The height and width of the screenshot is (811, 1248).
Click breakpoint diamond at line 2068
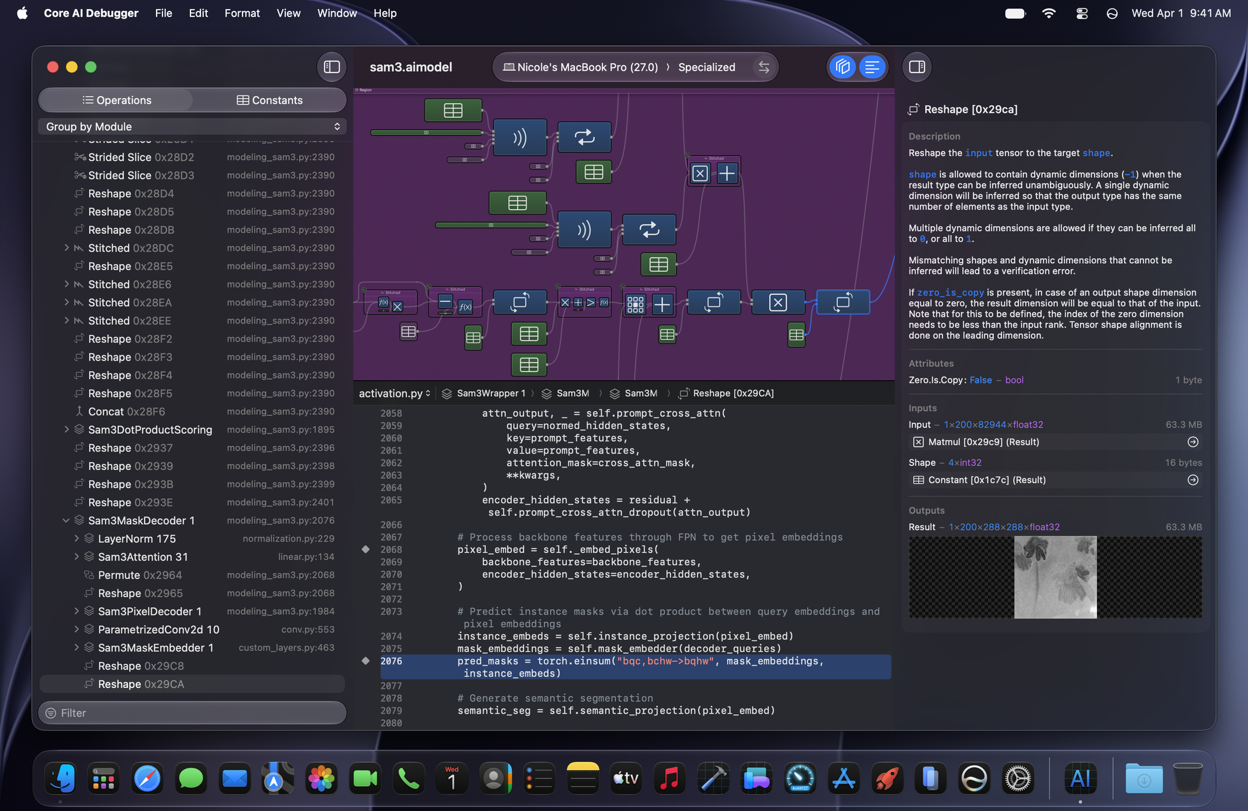tap(365, 549)
